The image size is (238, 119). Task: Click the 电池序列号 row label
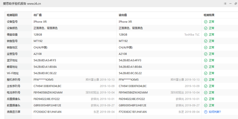coord(13,93)
